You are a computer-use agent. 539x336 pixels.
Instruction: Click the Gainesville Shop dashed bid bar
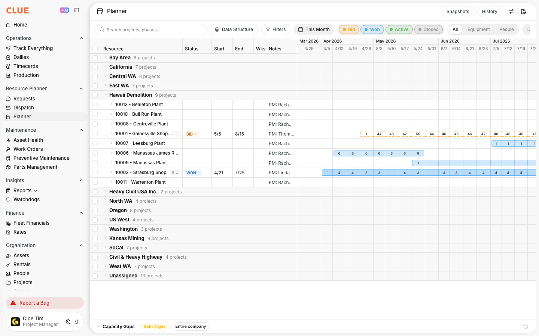448,134
